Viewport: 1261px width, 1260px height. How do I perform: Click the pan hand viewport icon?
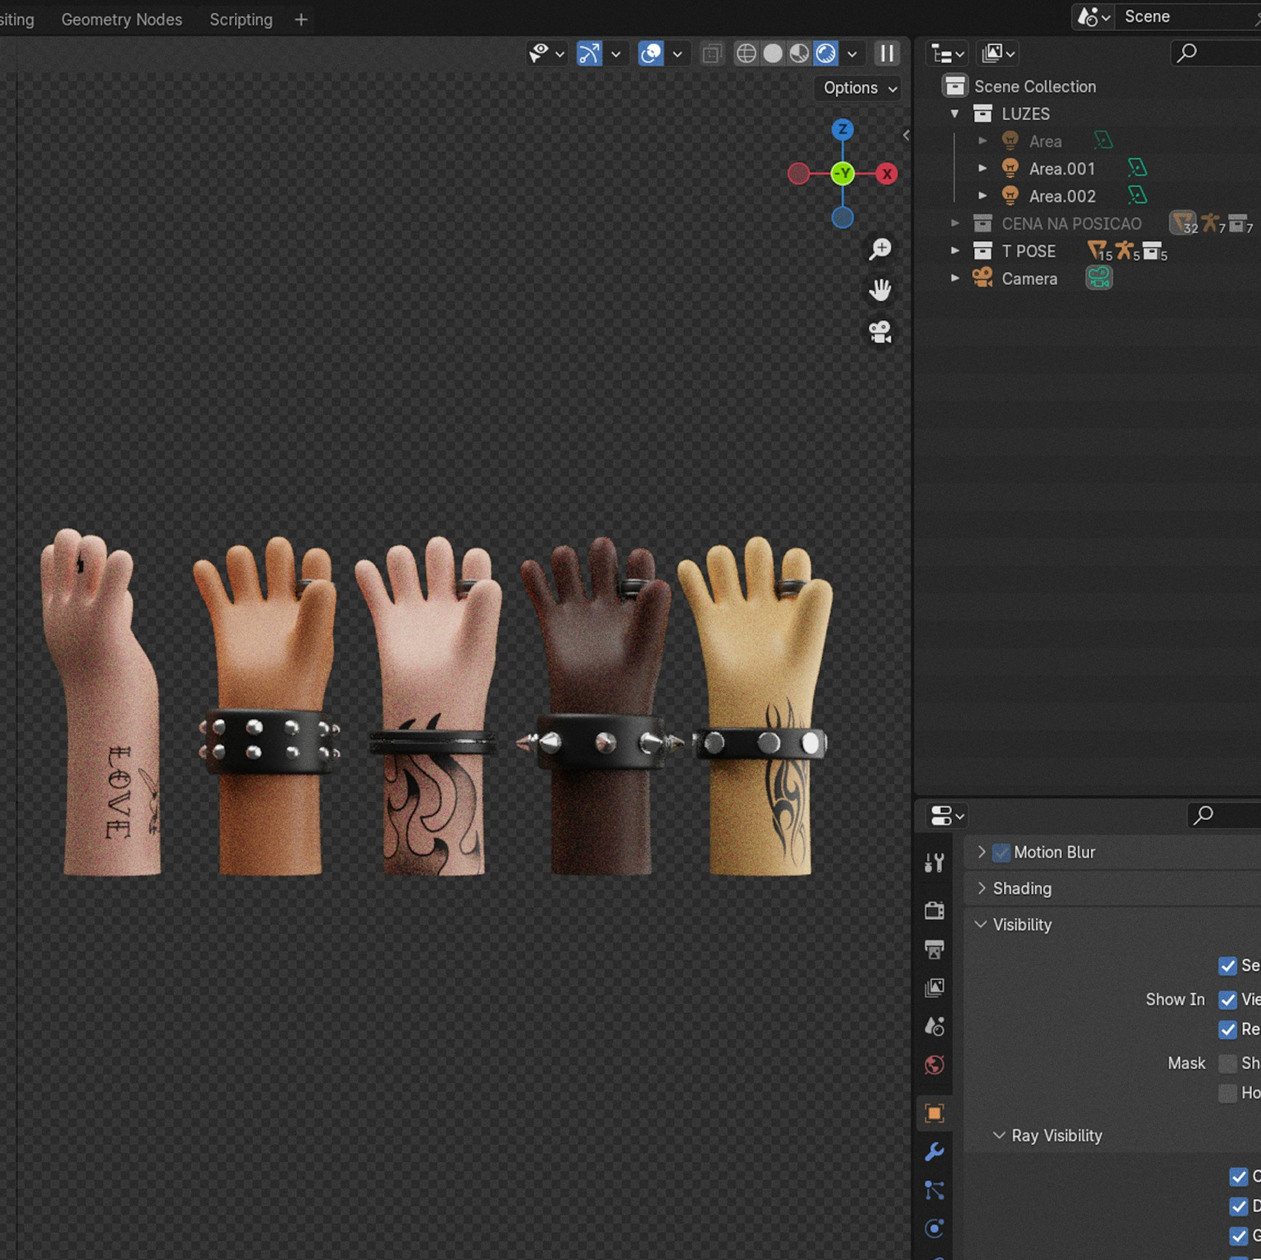(x=880, y=290)
